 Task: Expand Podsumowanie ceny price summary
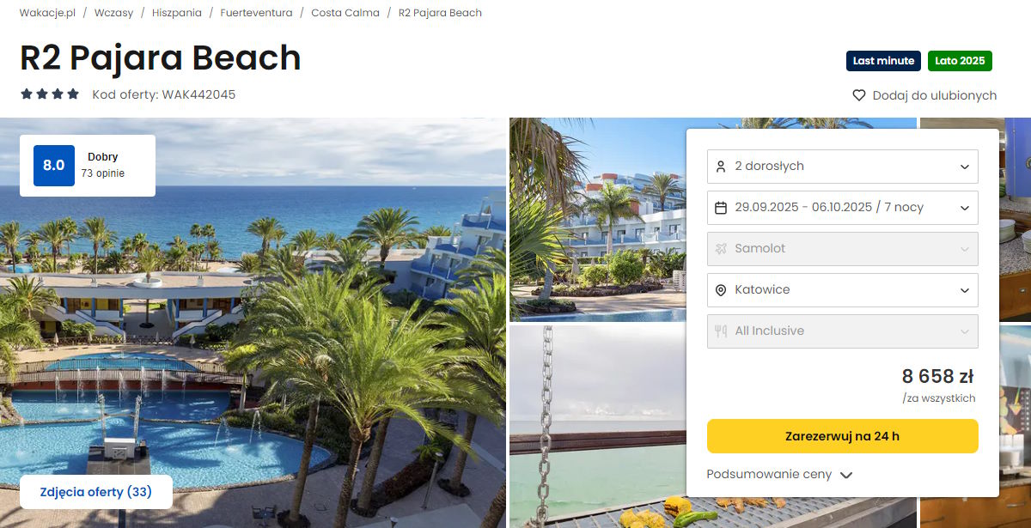click(779, 475)
